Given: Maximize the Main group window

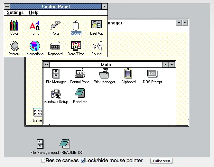Looking at the screenshot, I should coord(172,65).
